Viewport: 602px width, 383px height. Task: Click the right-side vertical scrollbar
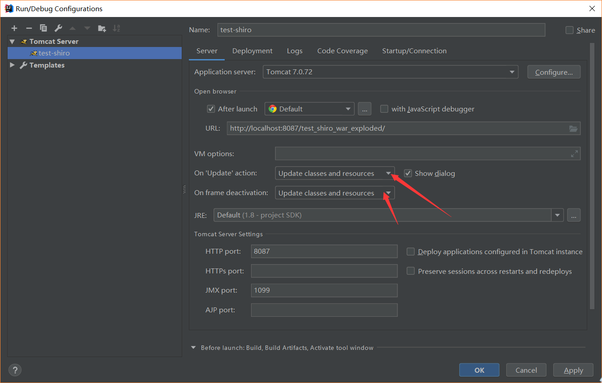coord(592,176)
